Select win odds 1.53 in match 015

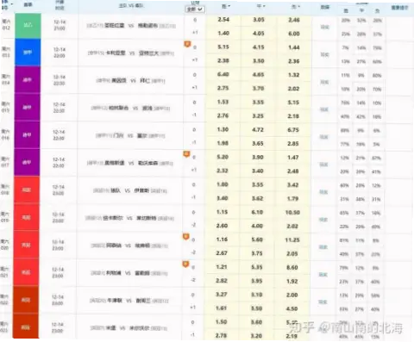[x=223, y=103]
